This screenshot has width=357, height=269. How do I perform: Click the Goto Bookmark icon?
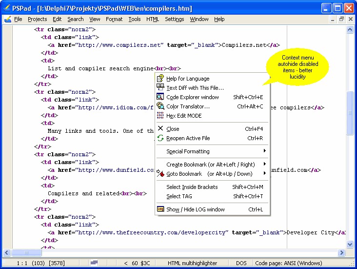coord(160,174)
